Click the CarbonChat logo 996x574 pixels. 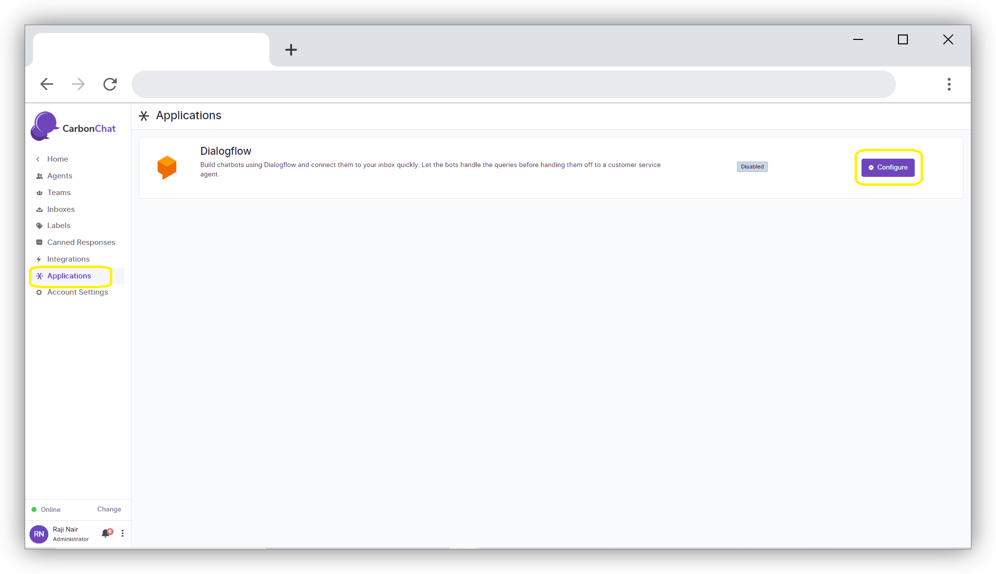pyautogui.click(x=74, y=127)
